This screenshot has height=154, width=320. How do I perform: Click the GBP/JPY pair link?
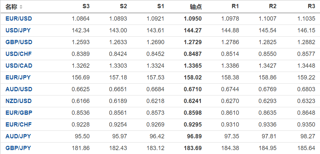pyautogui.click(x=18, y=148)
